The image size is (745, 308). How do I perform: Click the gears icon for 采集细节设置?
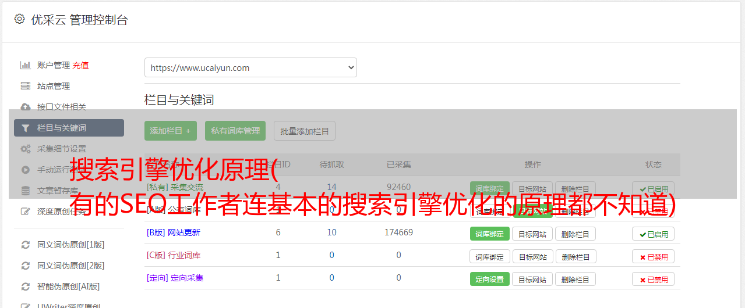pyautogui.click(x=26, y=149)
